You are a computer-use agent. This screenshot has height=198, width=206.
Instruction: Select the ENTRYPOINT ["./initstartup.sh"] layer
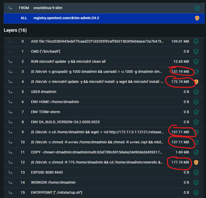(104, 193)
